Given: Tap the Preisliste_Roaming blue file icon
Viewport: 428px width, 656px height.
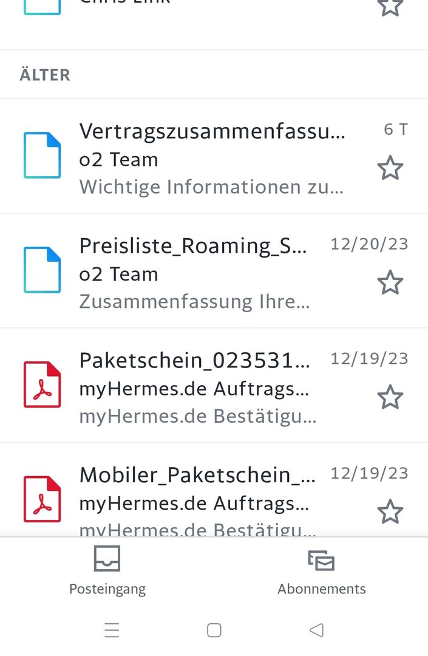Looking at the screenshot, I should pos(42,270).
